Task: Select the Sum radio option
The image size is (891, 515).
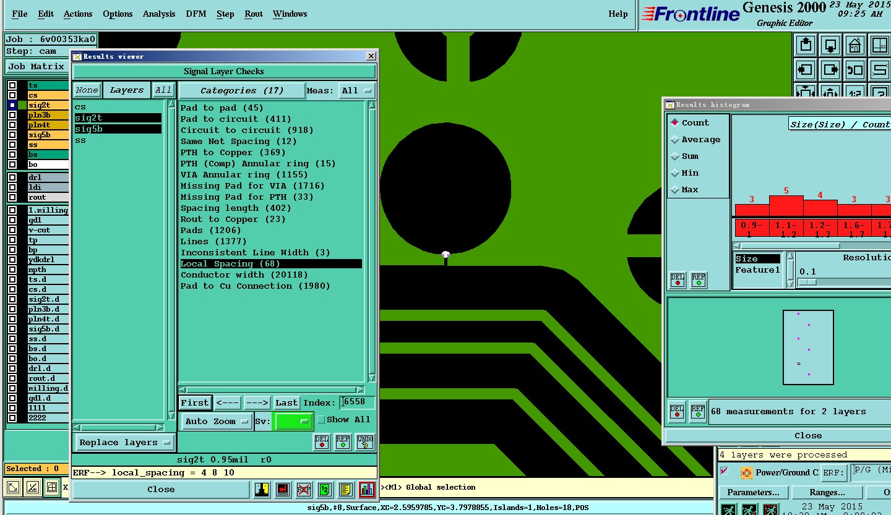Action: (x=675, y=156)
